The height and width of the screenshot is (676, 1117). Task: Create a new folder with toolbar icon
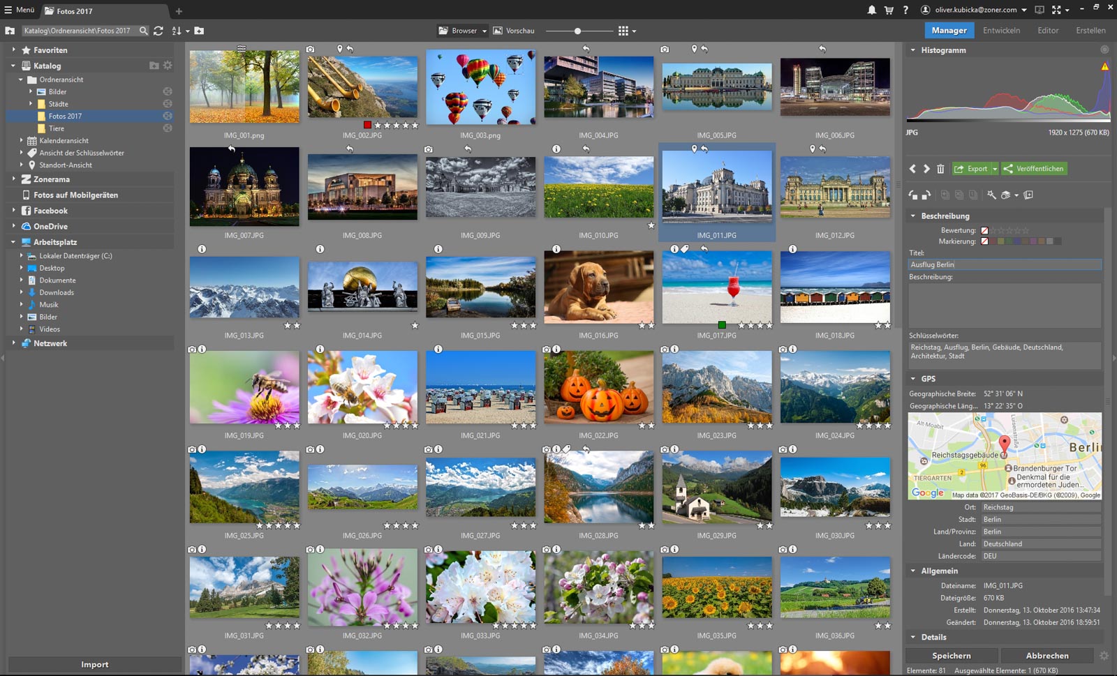coord(199,31)
